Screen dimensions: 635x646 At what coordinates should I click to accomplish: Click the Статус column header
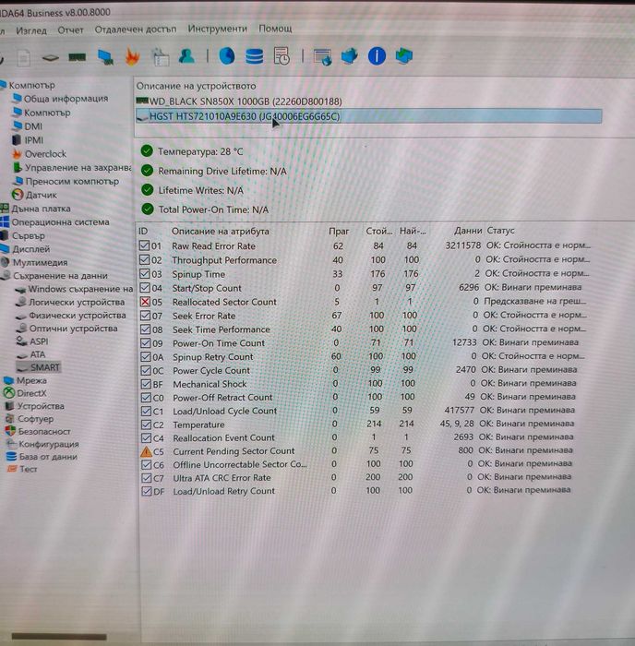click(500, 231)
